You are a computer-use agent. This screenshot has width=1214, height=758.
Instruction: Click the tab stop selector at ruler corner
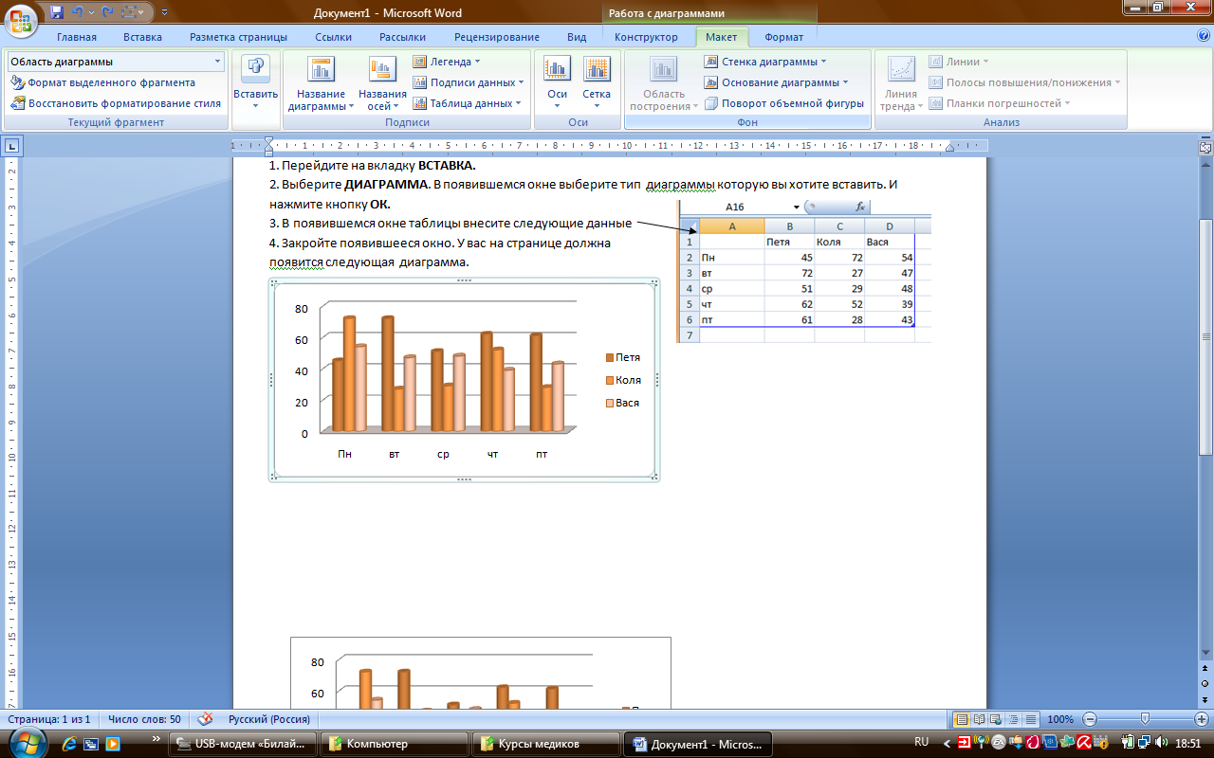tap(11, 146)
